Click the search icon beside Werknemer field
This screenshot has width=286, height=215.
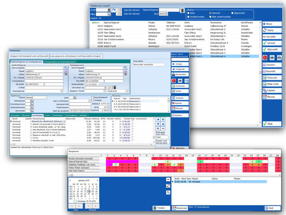(x=31, y=101)
